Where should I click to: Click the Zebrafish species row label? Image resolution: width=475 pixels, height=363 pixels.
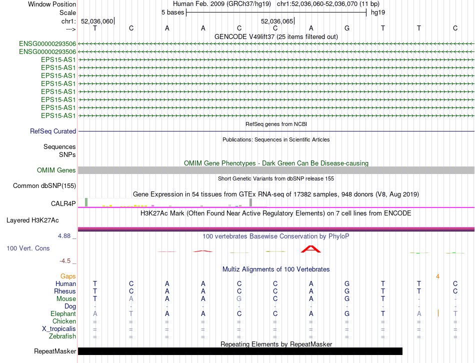pos(62,336)
